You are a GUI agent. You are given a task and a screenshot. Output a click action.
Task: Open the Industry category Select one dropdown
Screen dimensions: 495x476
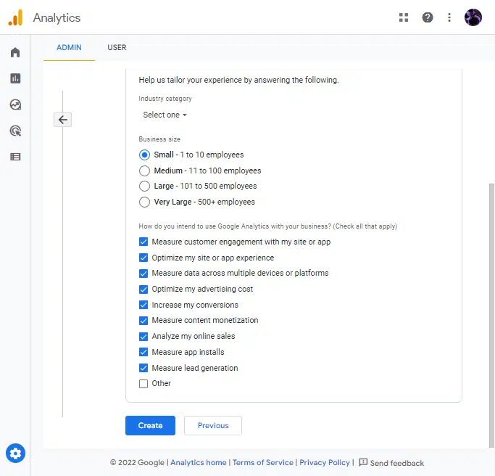[165, 115]
